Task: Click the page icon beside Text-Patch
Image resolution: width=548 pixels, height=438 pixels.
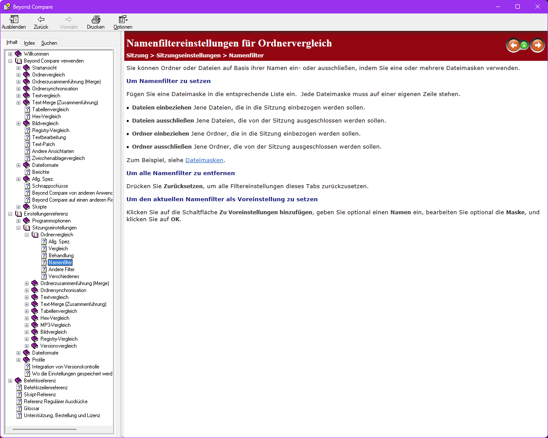Action: (27, 144)
